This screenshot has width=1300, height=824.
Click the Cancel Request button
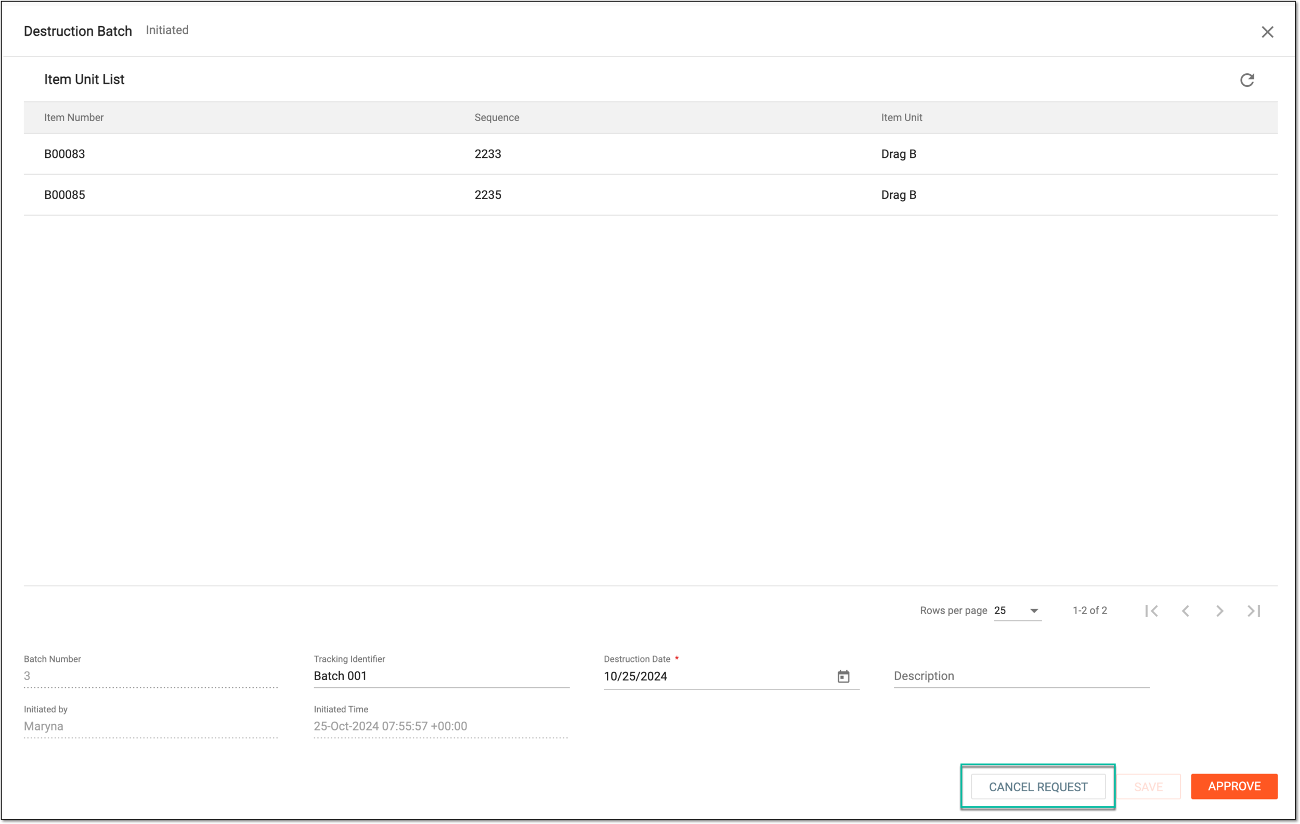click(x=1037, y=786)
